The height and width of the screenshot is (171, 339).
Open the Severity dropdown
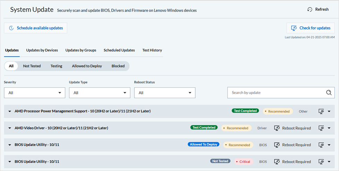click(34, 93)
